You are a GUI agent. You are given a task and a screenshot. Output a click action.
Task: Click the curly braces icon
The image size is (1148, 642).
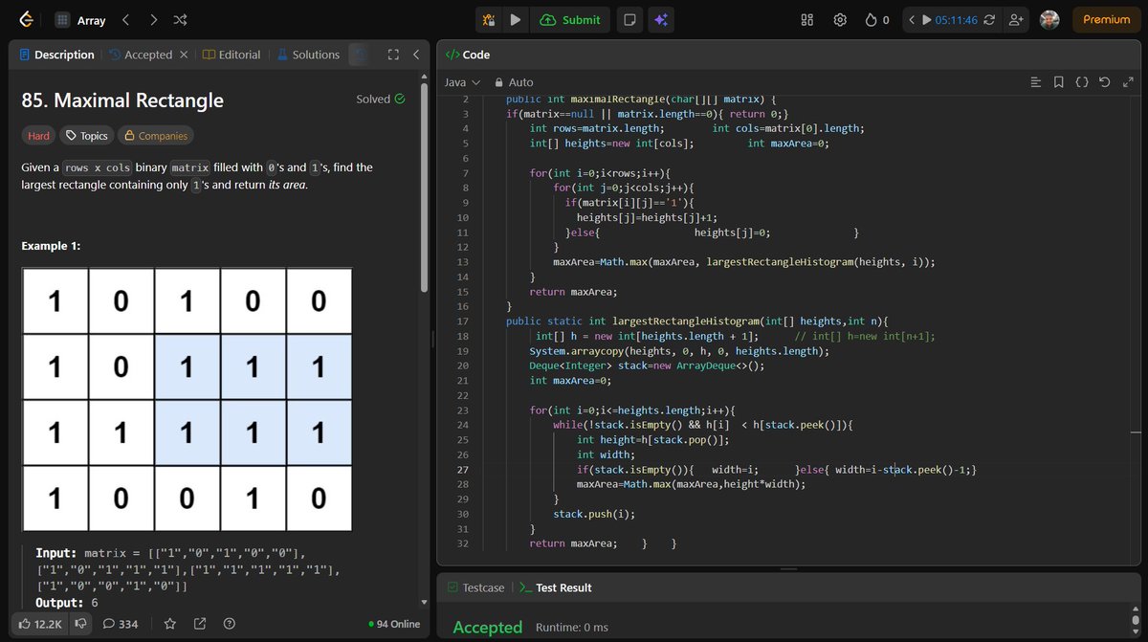(1082, 82)
